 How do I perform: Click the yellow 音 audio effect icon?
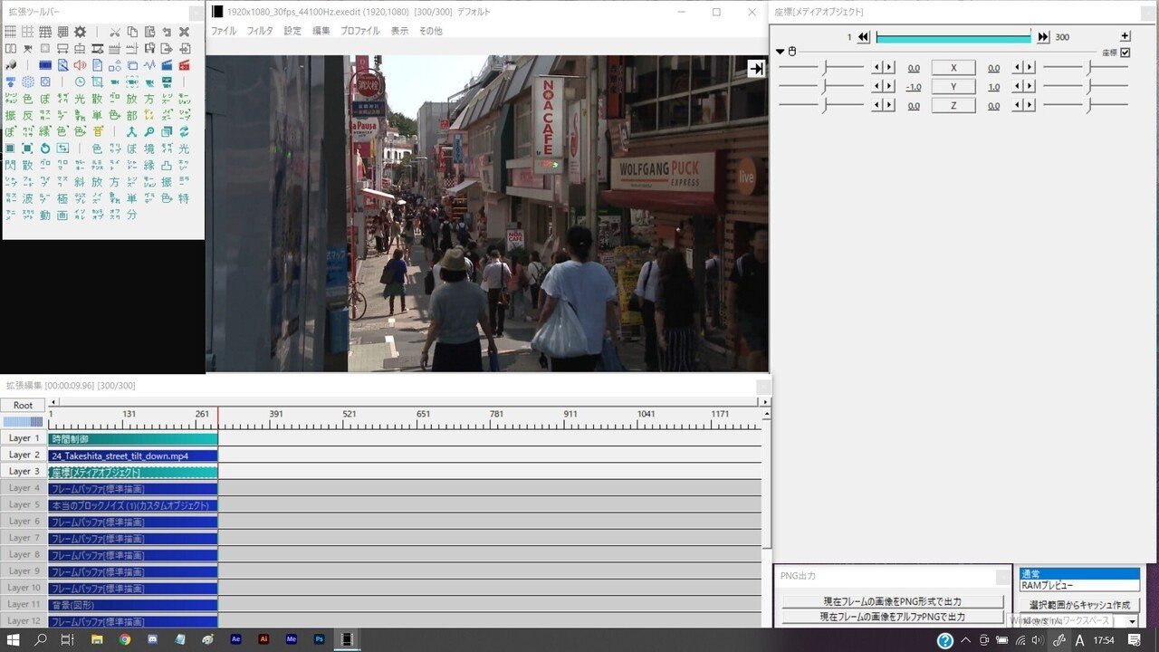tap(98, 131)
